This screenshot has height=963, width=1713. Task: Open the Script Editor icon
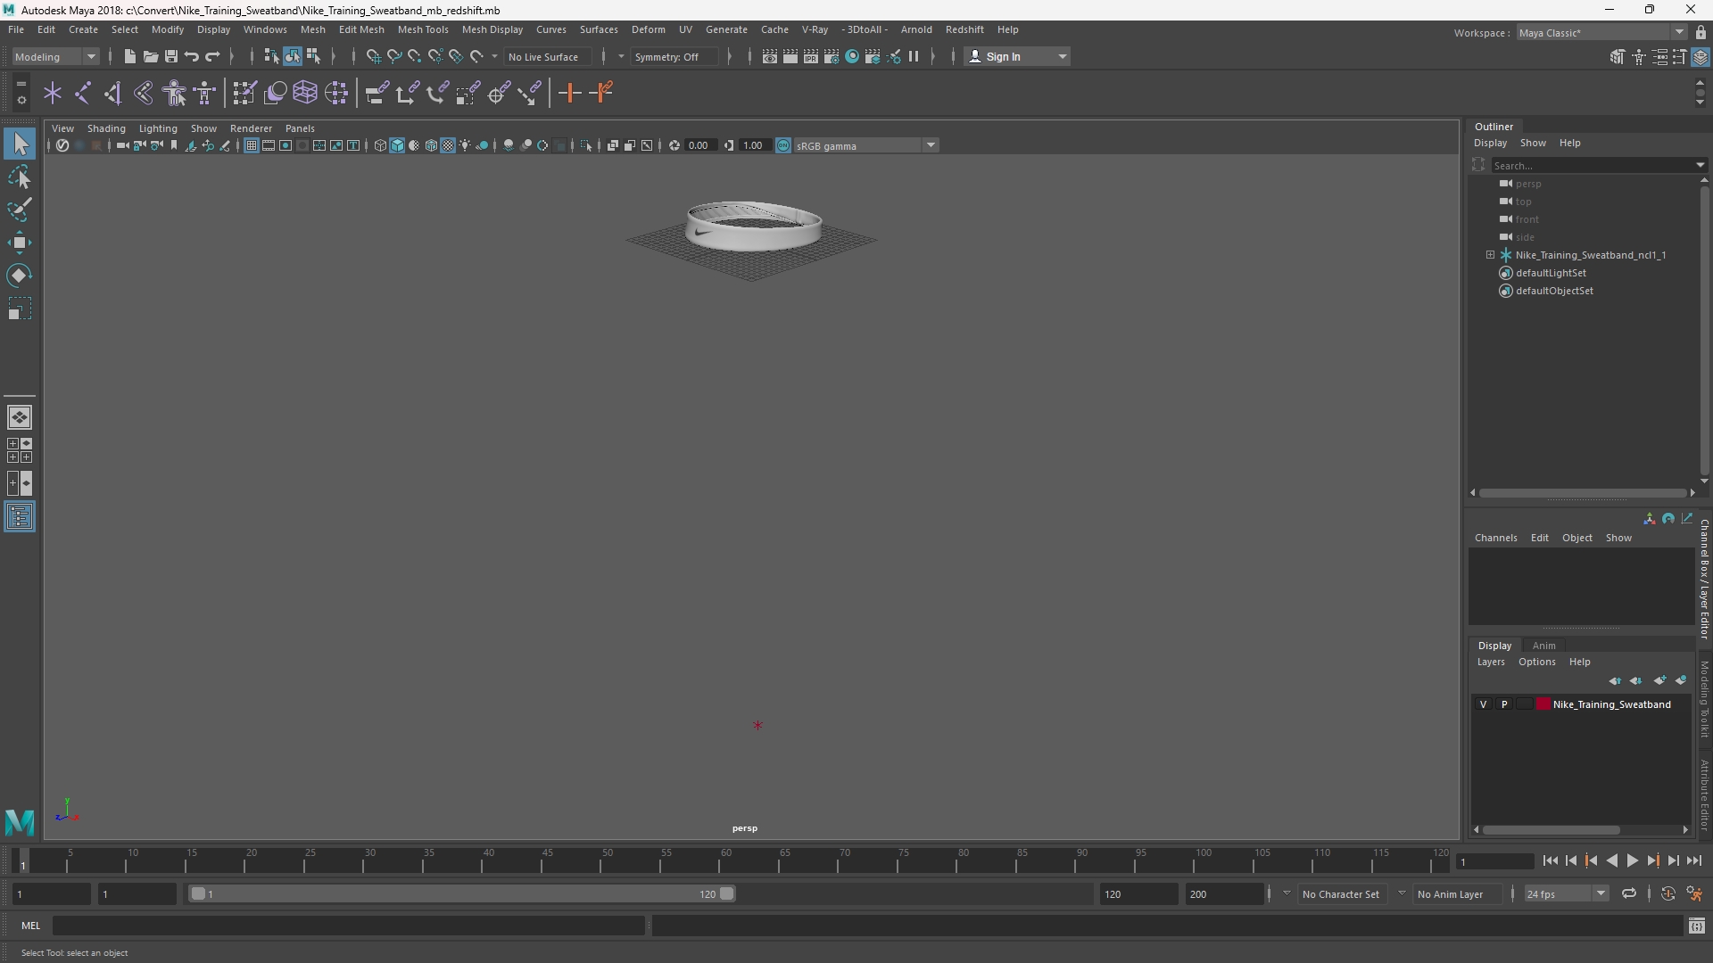(x=1696, y=926)
